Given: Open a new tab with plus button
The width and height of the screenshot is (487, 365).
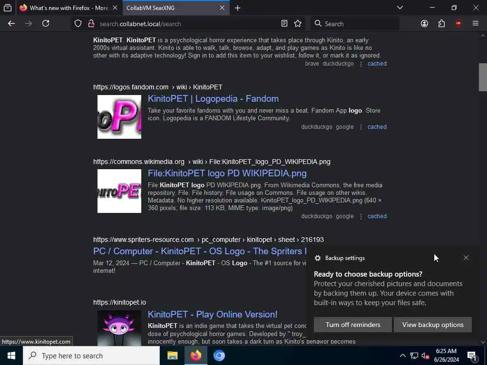Looking at the screenshot, I should click(x=238, y=8).
